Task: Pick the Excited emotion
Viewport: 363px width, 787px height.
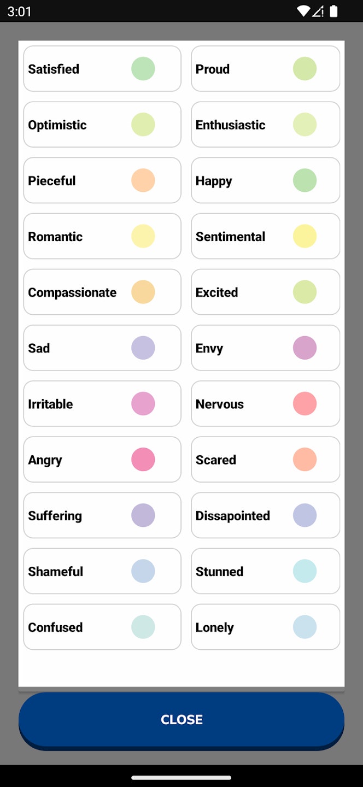Action: [x=266, y=292]
